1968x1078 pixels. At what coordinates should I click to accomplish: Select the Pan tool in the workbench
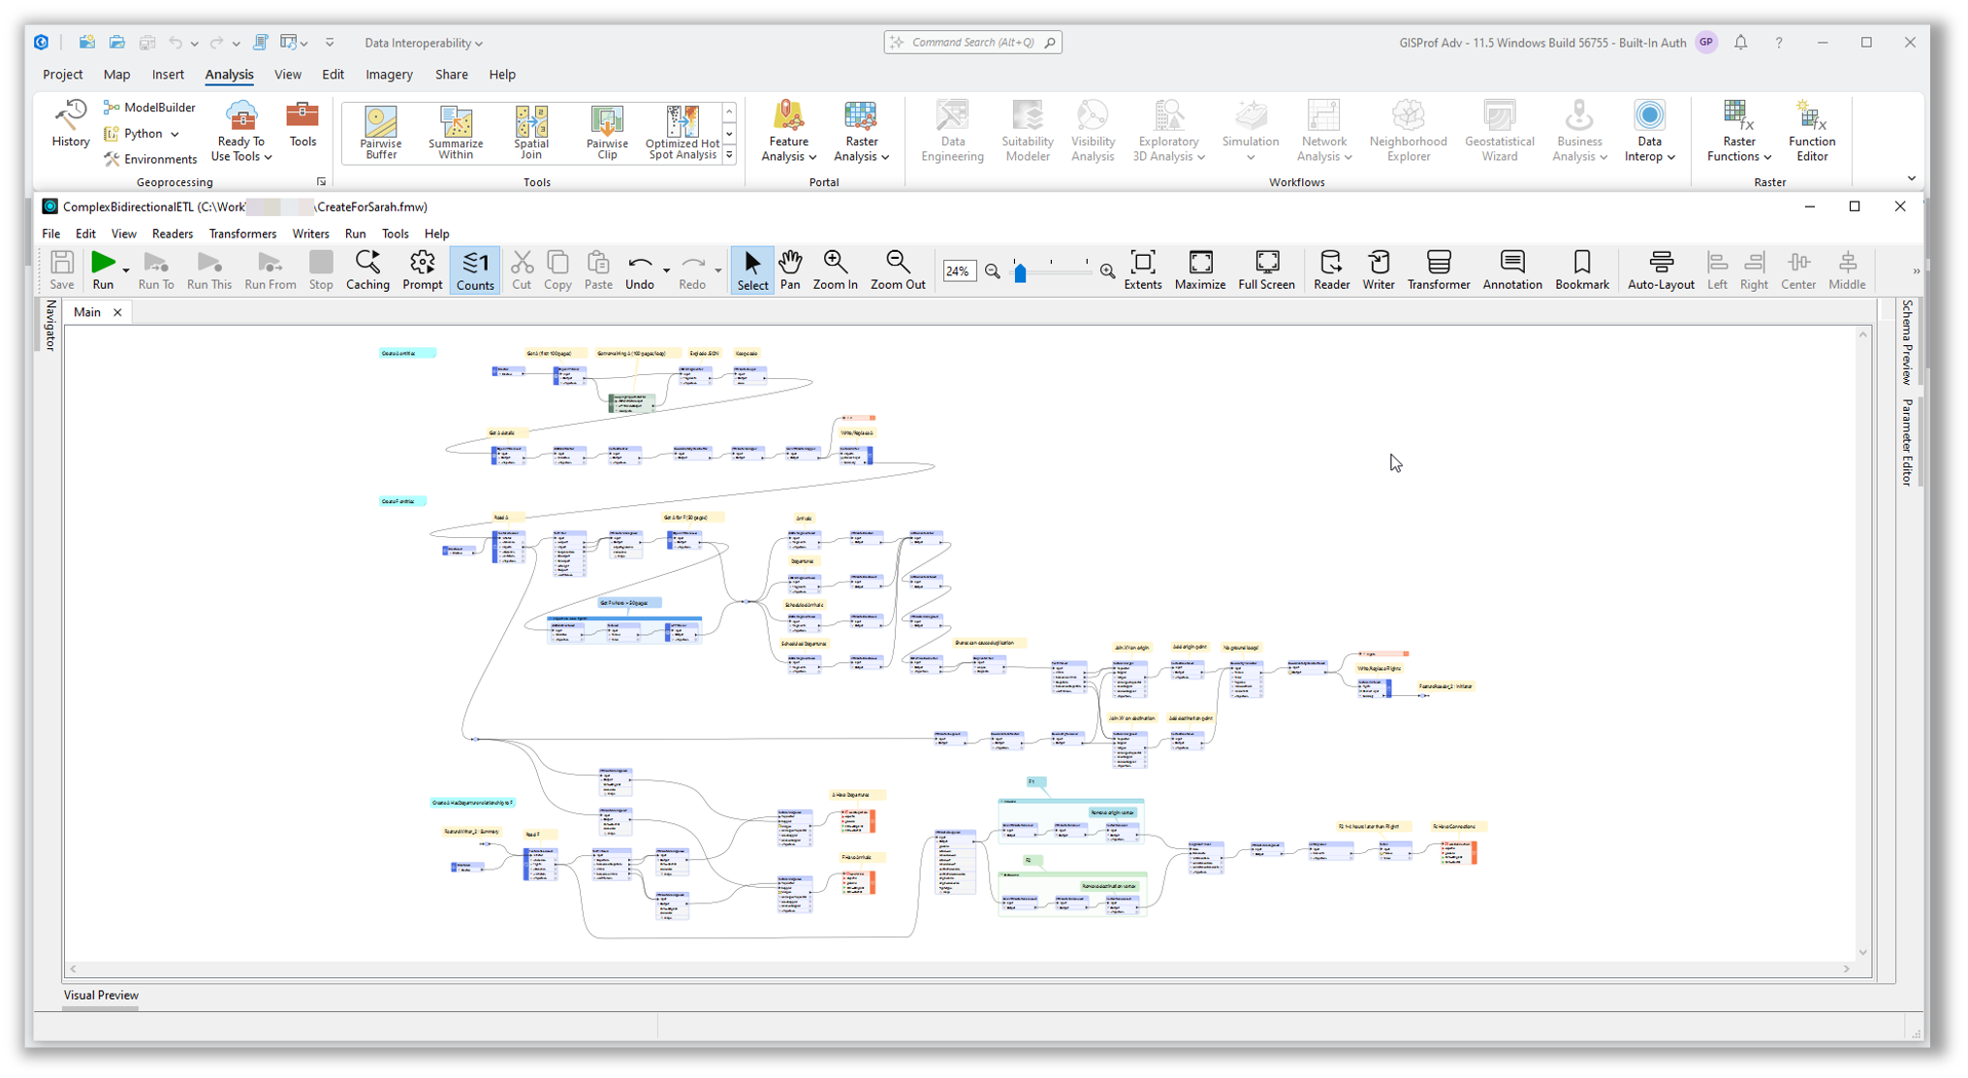coord(790,269)
